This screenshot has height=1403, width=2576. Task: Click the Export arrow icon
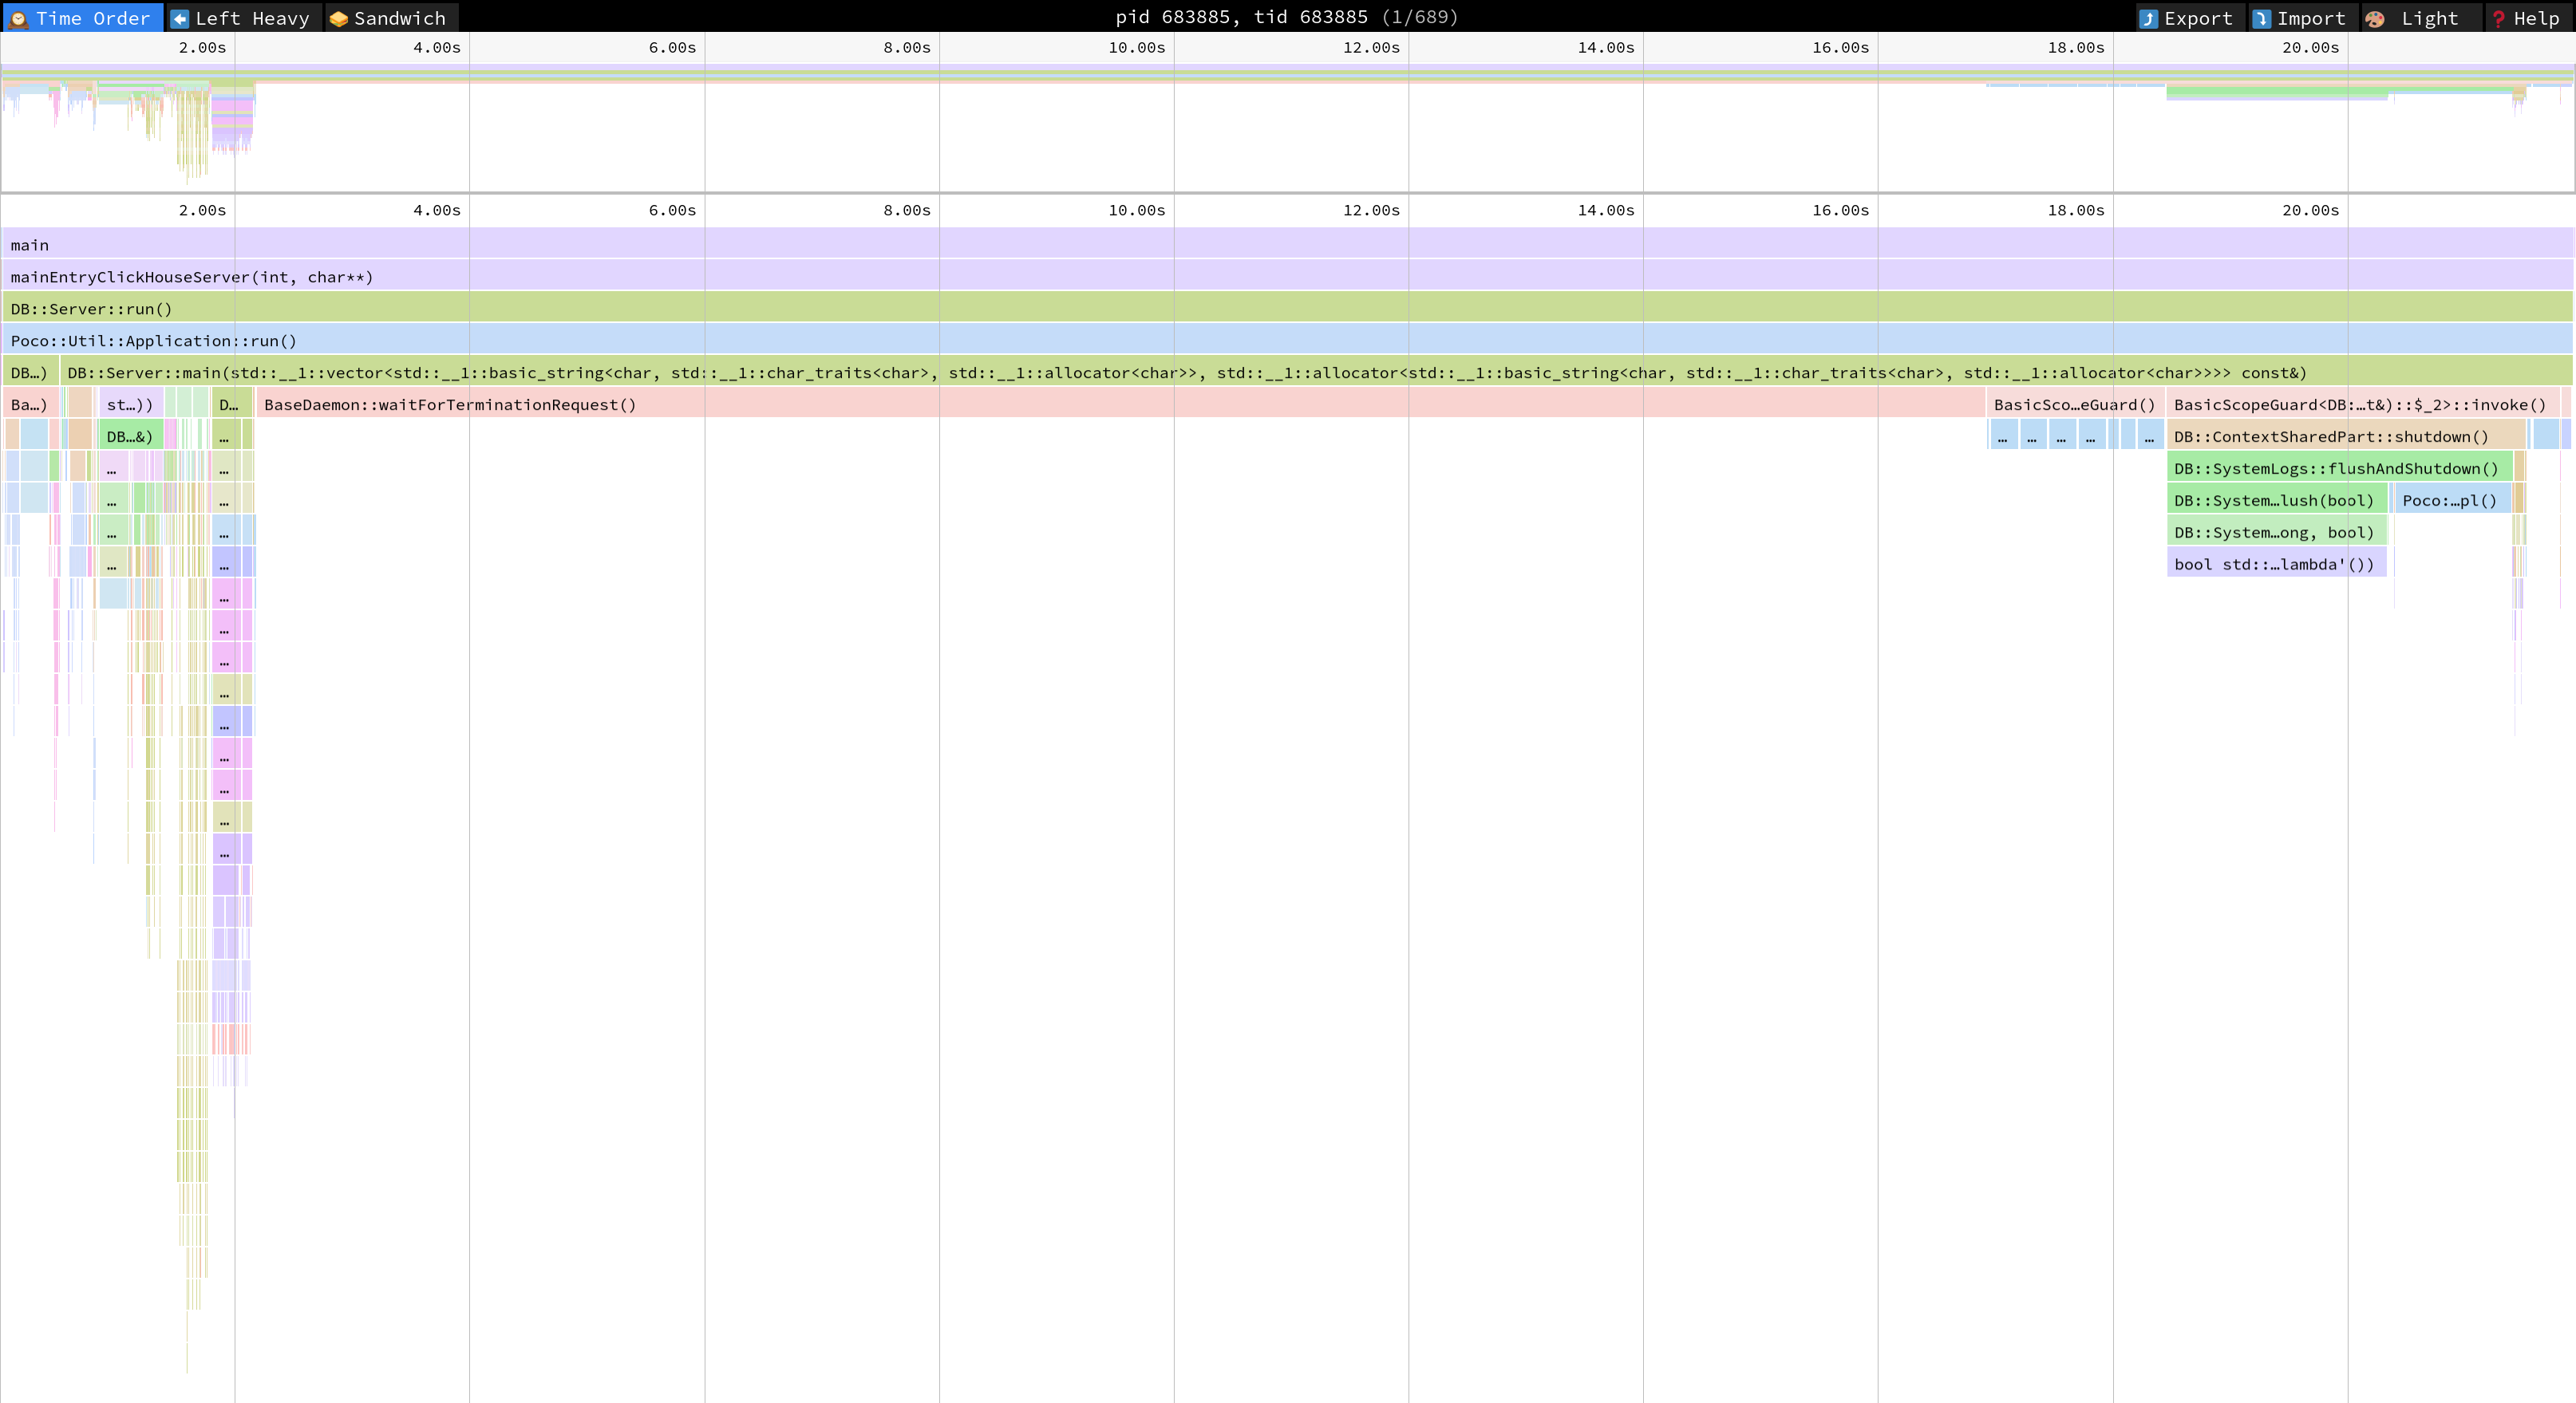(x=2148, y=18)
